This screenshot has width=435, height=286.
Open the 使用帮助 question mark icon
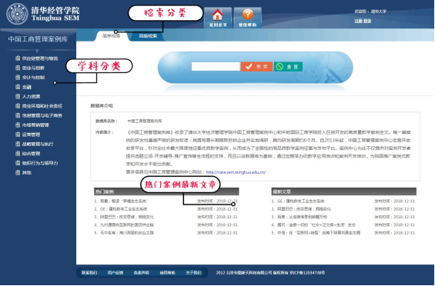click(247, 15)
